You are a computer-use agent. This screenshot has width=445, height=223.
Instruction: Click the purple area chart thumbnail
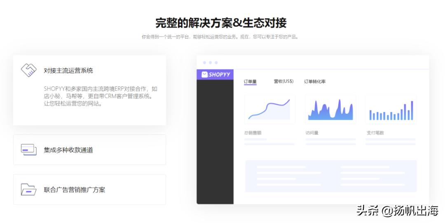330,109
